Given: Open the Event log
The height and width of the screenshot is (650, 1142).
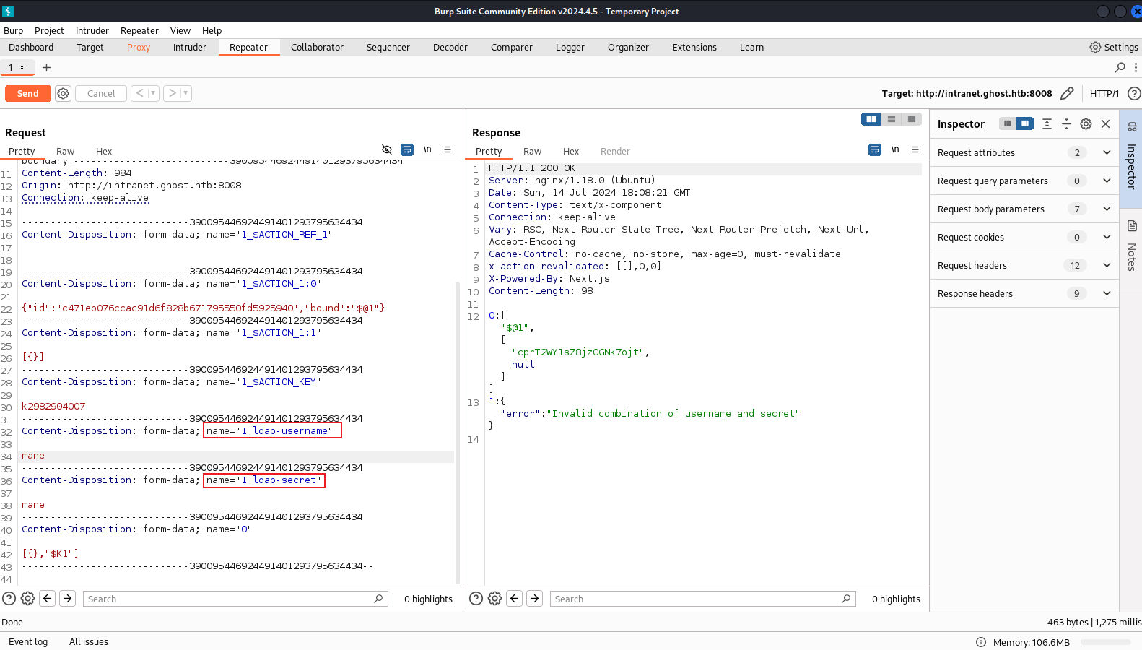Looking at the screenshot, I should pos(28,641).
